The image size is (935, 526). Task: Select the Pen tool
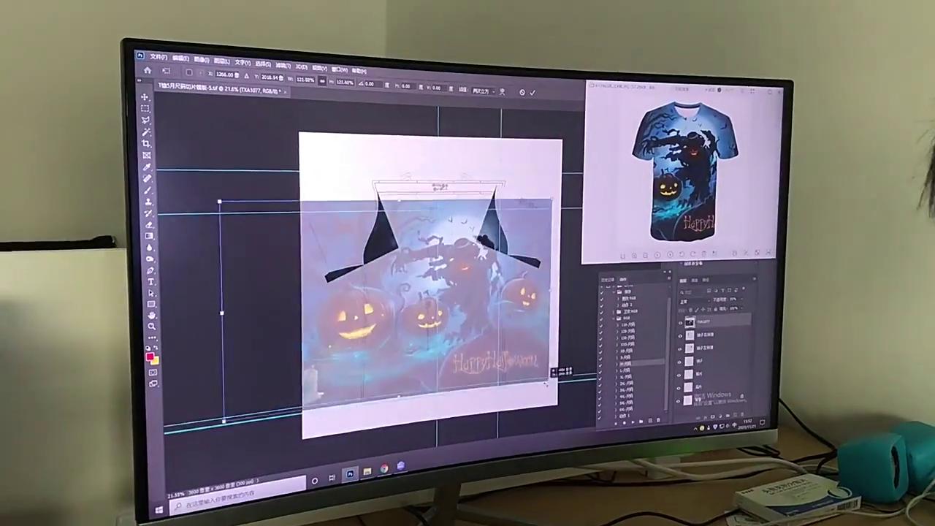point(150,270)
